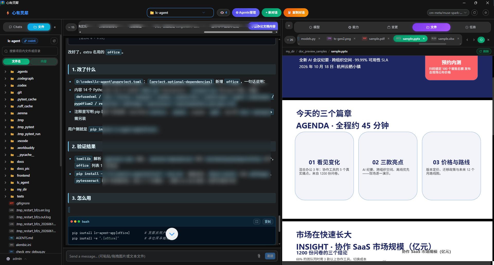494x265 pixels.
Task: Close the tc-gen2.png file tab
Action: click(x=355, y=39)
